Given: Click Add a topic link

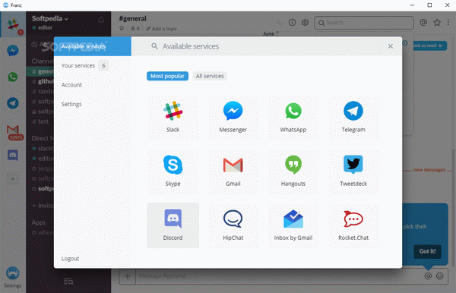Looking at the screenshot, I should tap(161, 28).
